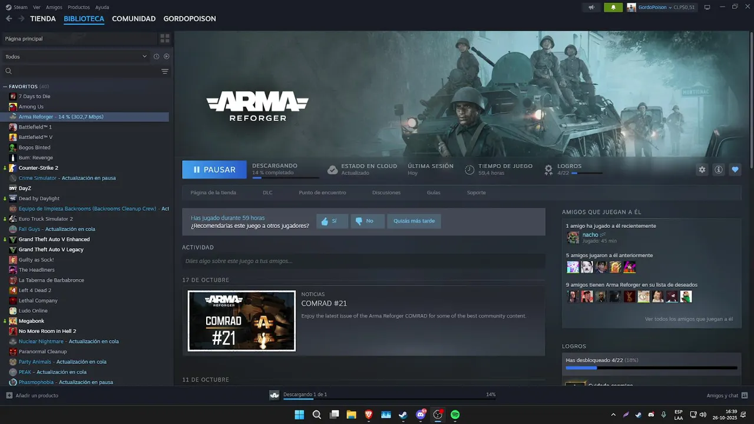
Task: Click the download progress bar at bottom
Action: click(389, 399)
